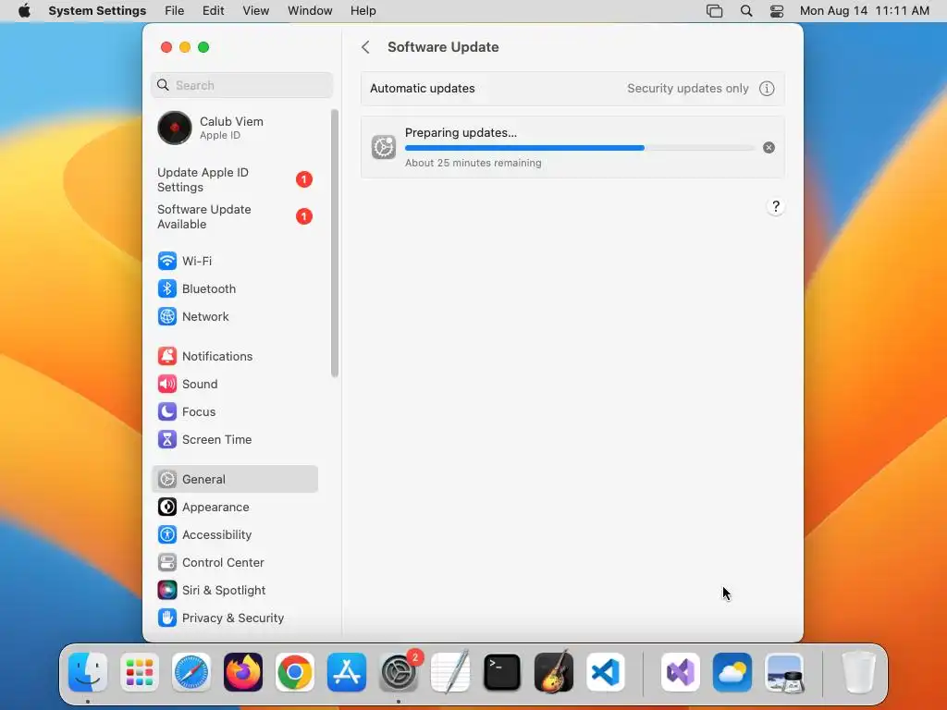Click the settings Search field
The image size is (947, 710).
241,85
